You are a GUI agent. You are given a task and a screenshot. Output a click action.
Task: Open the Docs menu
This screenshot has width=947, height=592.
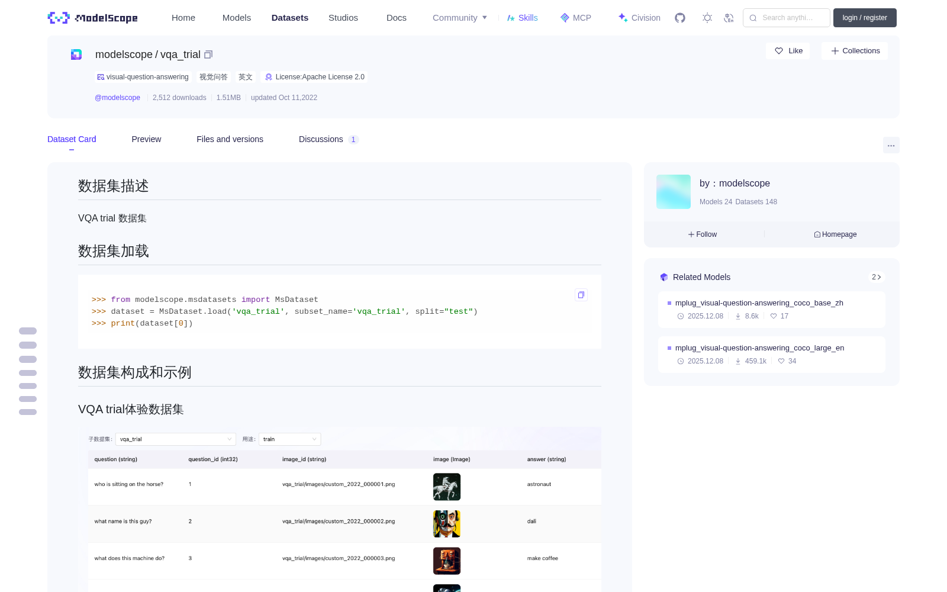click(397, 18)
